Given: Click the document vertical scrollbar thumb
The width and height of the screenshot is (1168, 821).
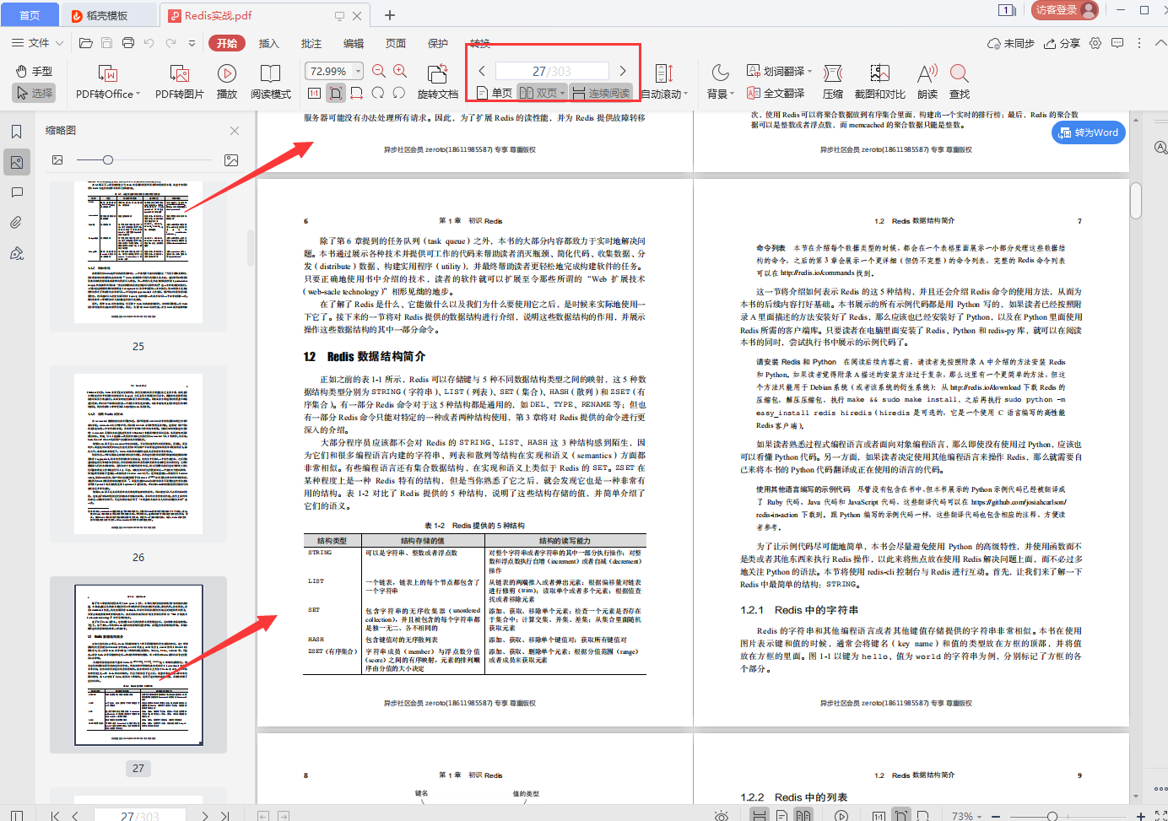Looking at the screenshot, I should pos(1136,200).
